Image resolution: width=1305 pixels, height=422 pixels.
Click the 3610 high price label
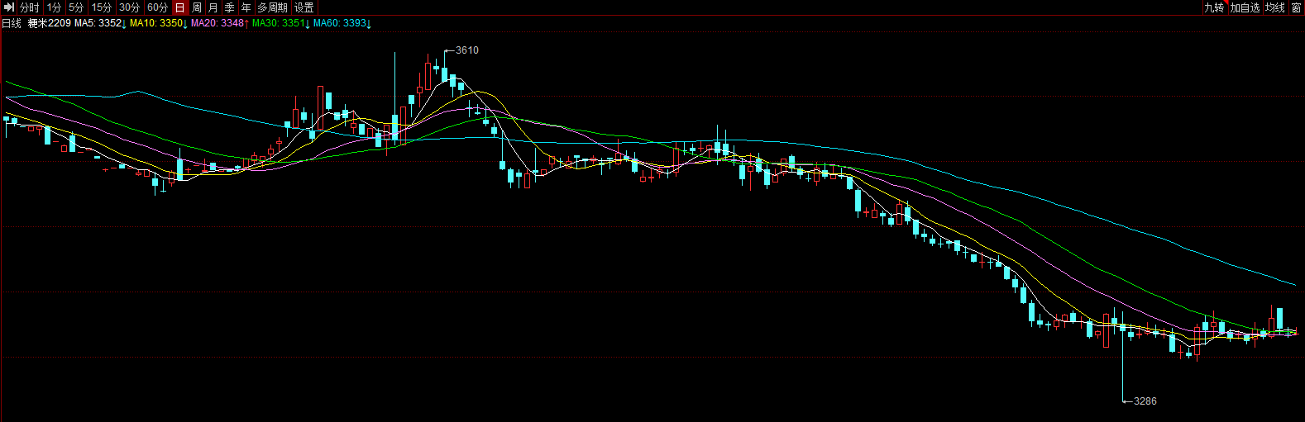(x=467, y=50)
